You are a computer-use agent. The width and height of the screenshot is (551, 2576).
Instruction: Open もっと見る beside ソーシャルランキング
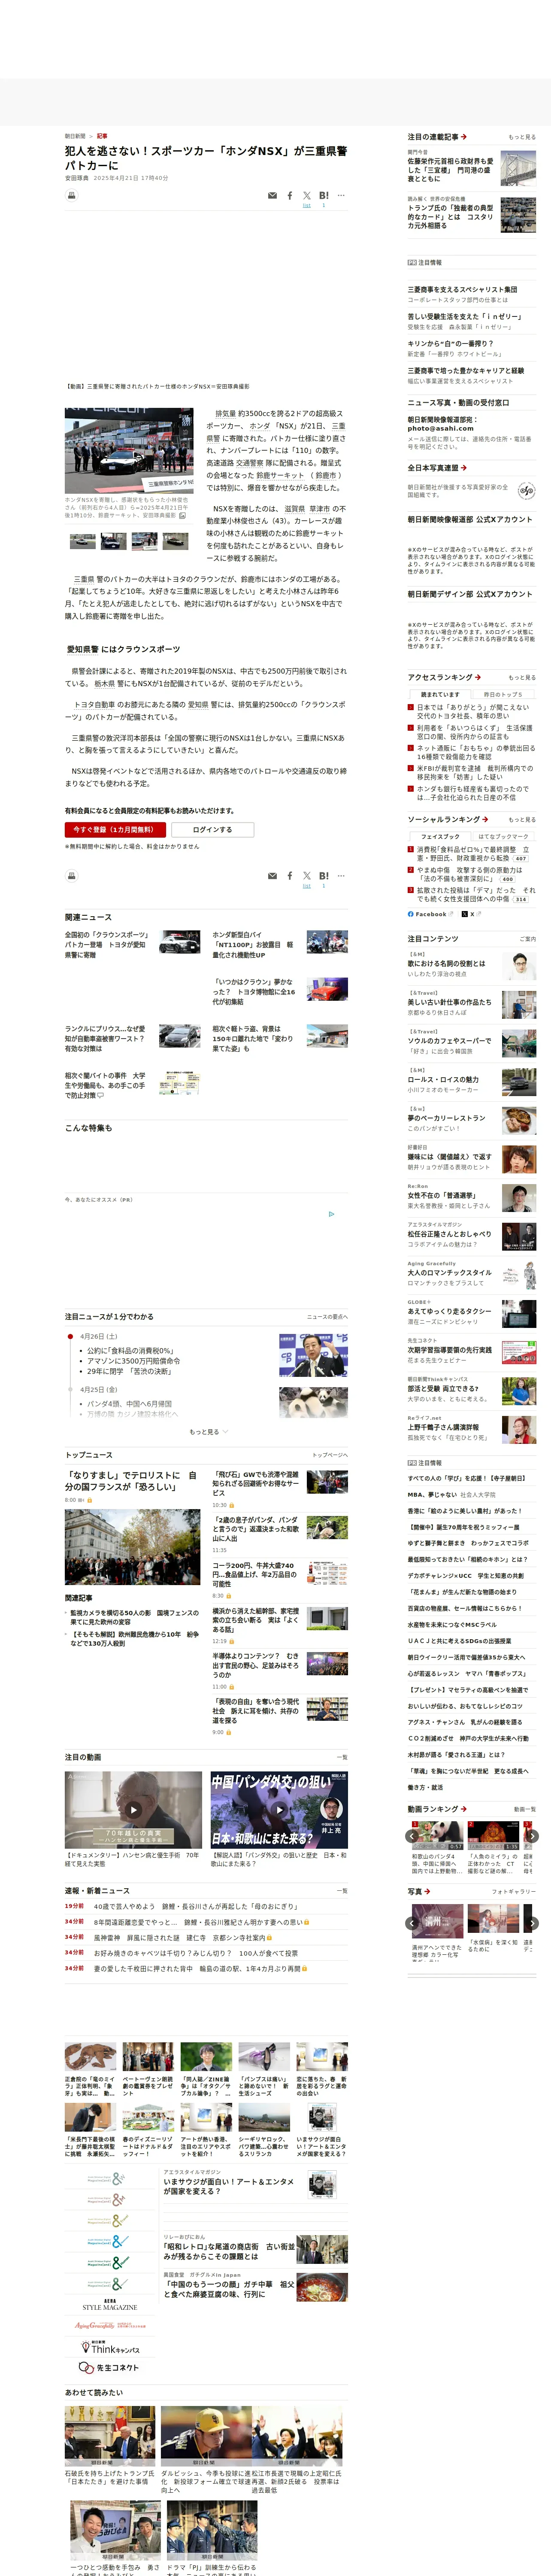tap(522, 820)
